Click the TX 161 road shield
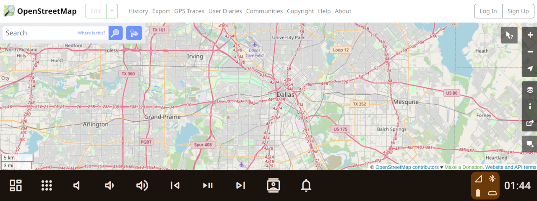The image size is (537, 201). coord(159,30)
